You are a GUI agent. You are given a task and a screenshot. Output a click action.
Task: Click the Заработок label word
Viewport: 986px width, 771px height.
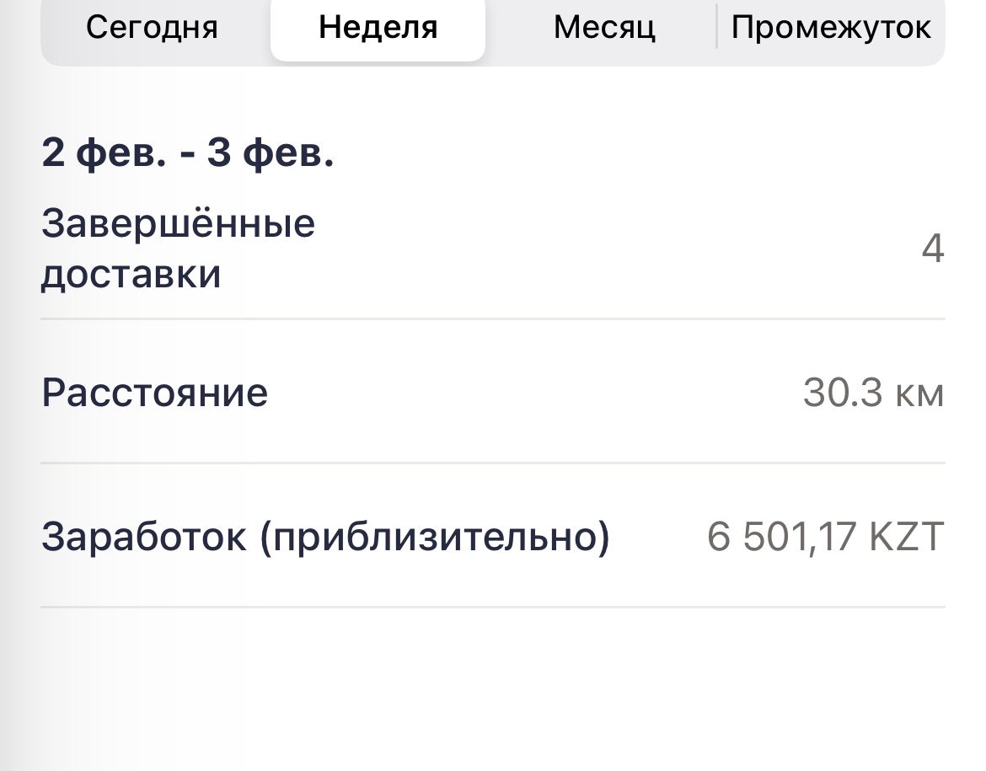pos(144,537)
